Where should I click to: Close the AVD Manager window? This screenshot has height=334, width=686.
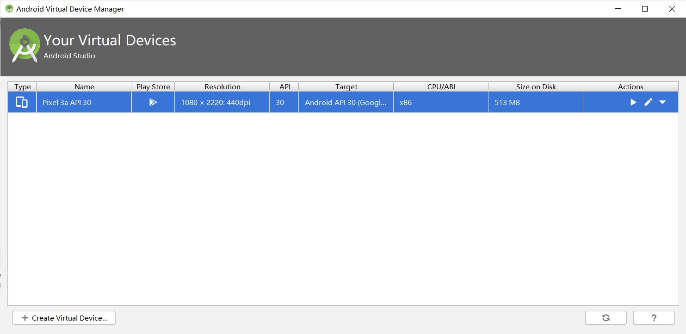coord(672,9)
